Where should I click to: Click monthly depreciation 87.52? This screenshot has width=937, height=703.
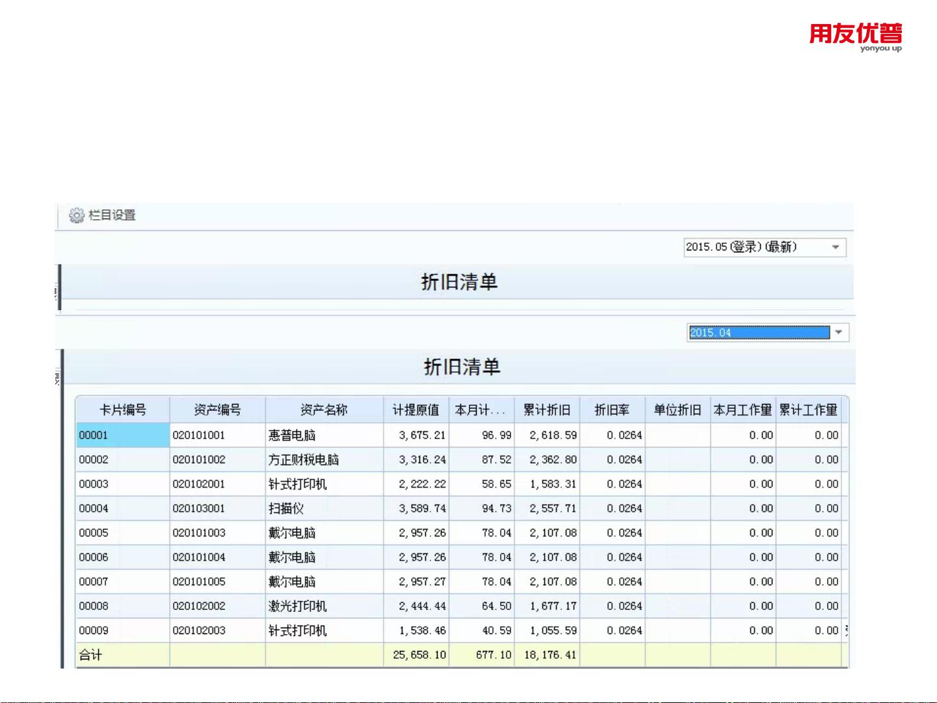coord(497,460)
